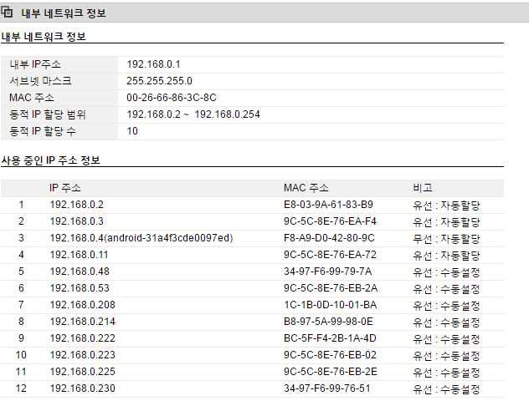The height and width of the screenshot is (406, 529).
Task: Select the internal IP address 192.168.0.1
Action: [153, 64]
